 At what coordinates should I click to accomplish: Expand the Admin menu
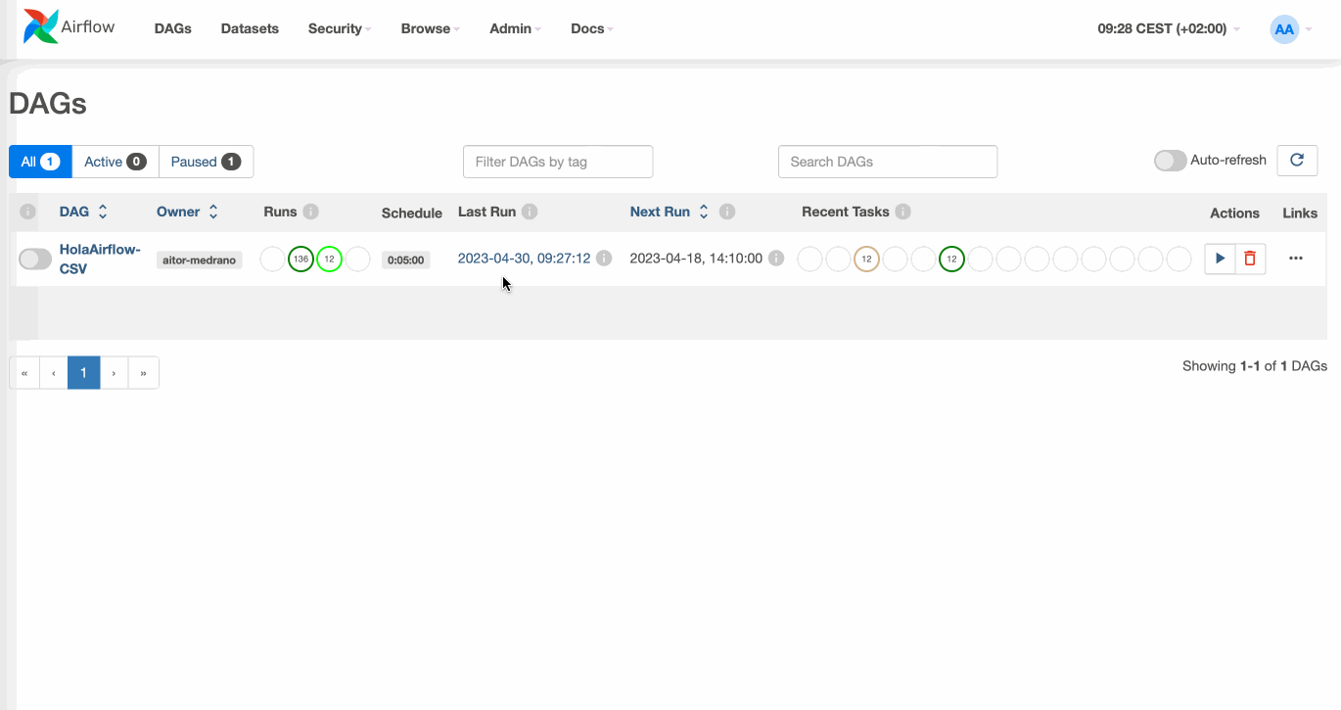[515, 29]
